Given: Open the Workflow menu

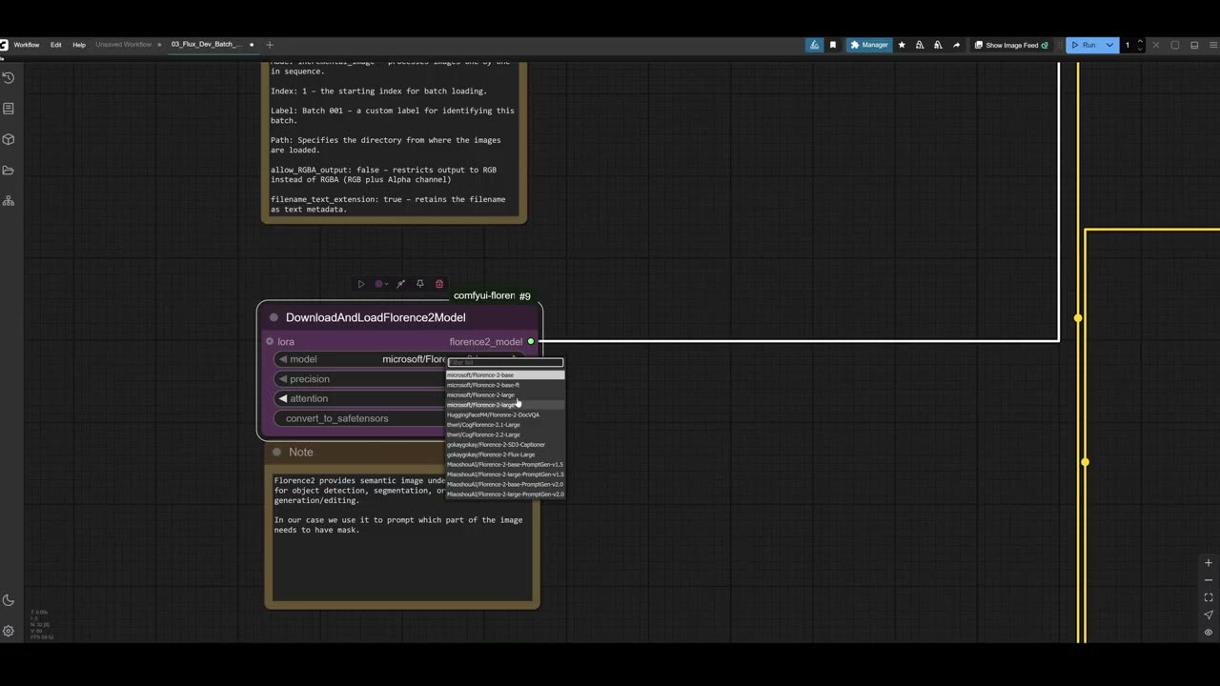Looking at the screenshot, I should 27,45.
